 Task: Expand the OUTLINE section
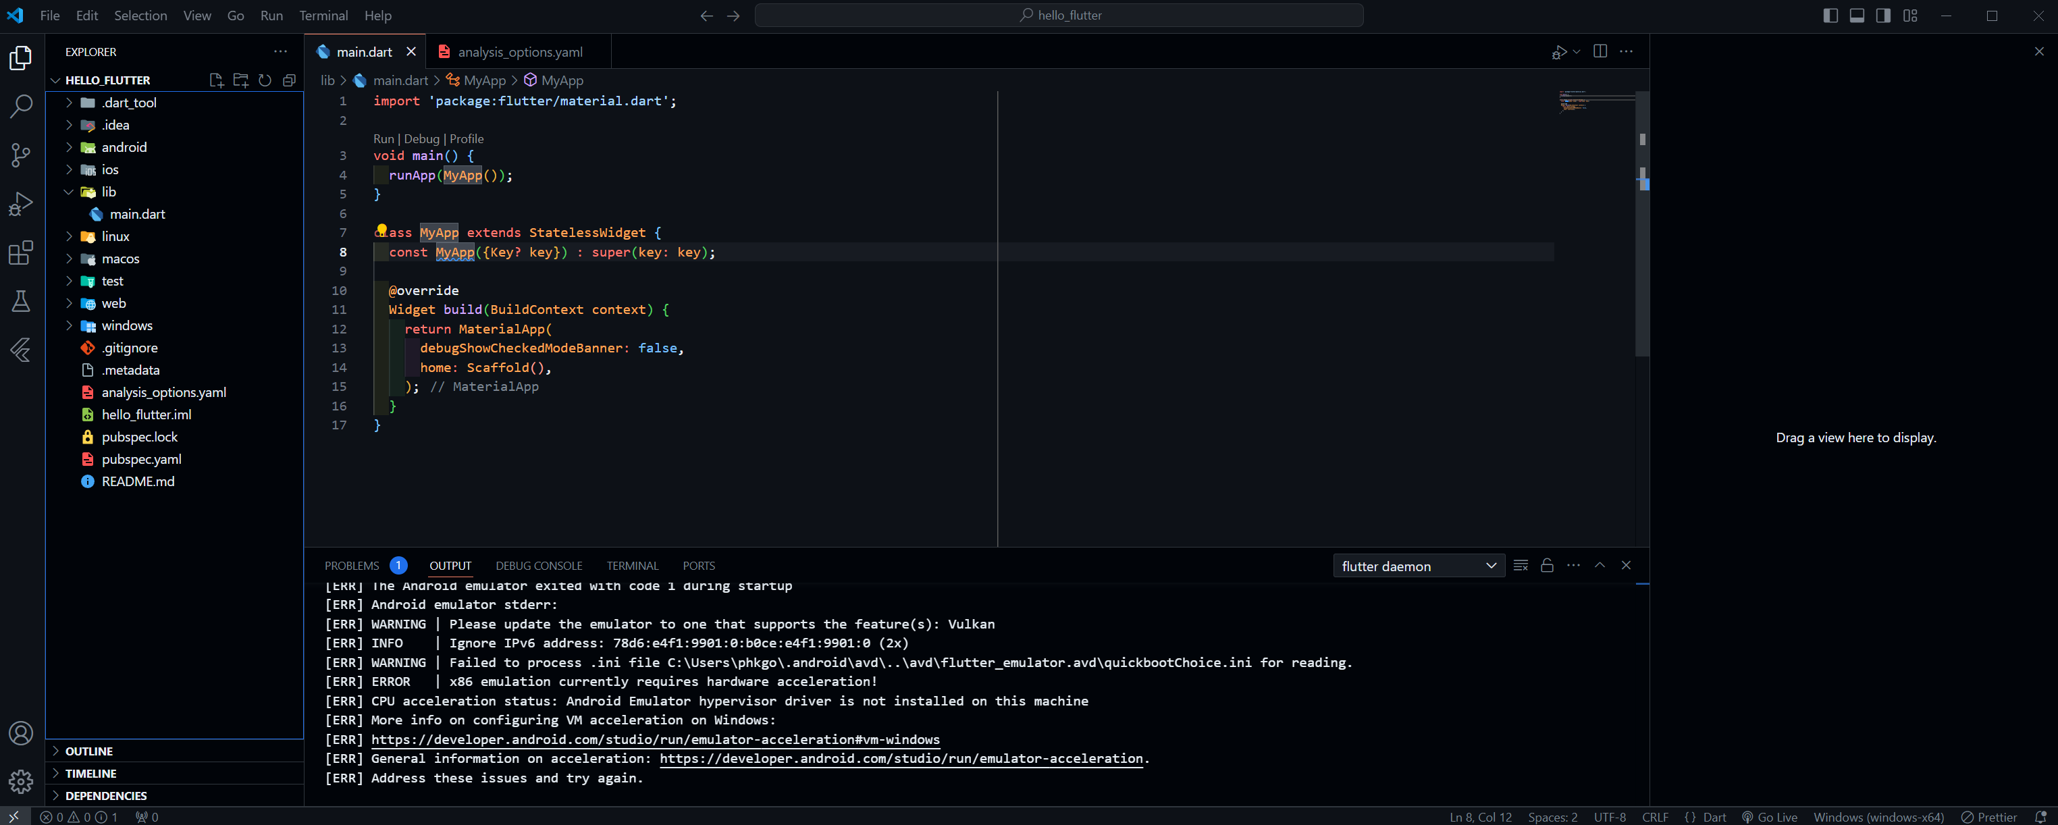point(174,751)
